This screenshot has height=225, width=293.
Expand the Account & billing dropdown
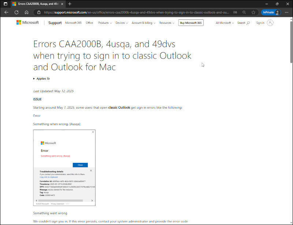[144, 23]
